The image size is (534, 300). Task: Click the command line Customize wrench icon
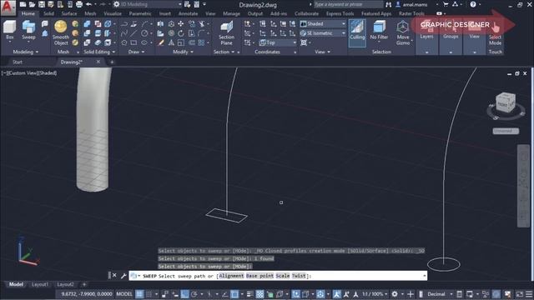coord(123,276)
